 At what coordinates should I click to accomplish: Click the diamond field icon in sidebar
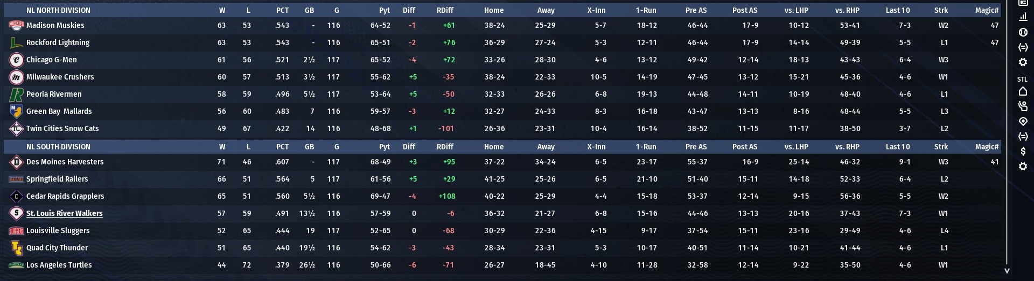pos(1023,121)
